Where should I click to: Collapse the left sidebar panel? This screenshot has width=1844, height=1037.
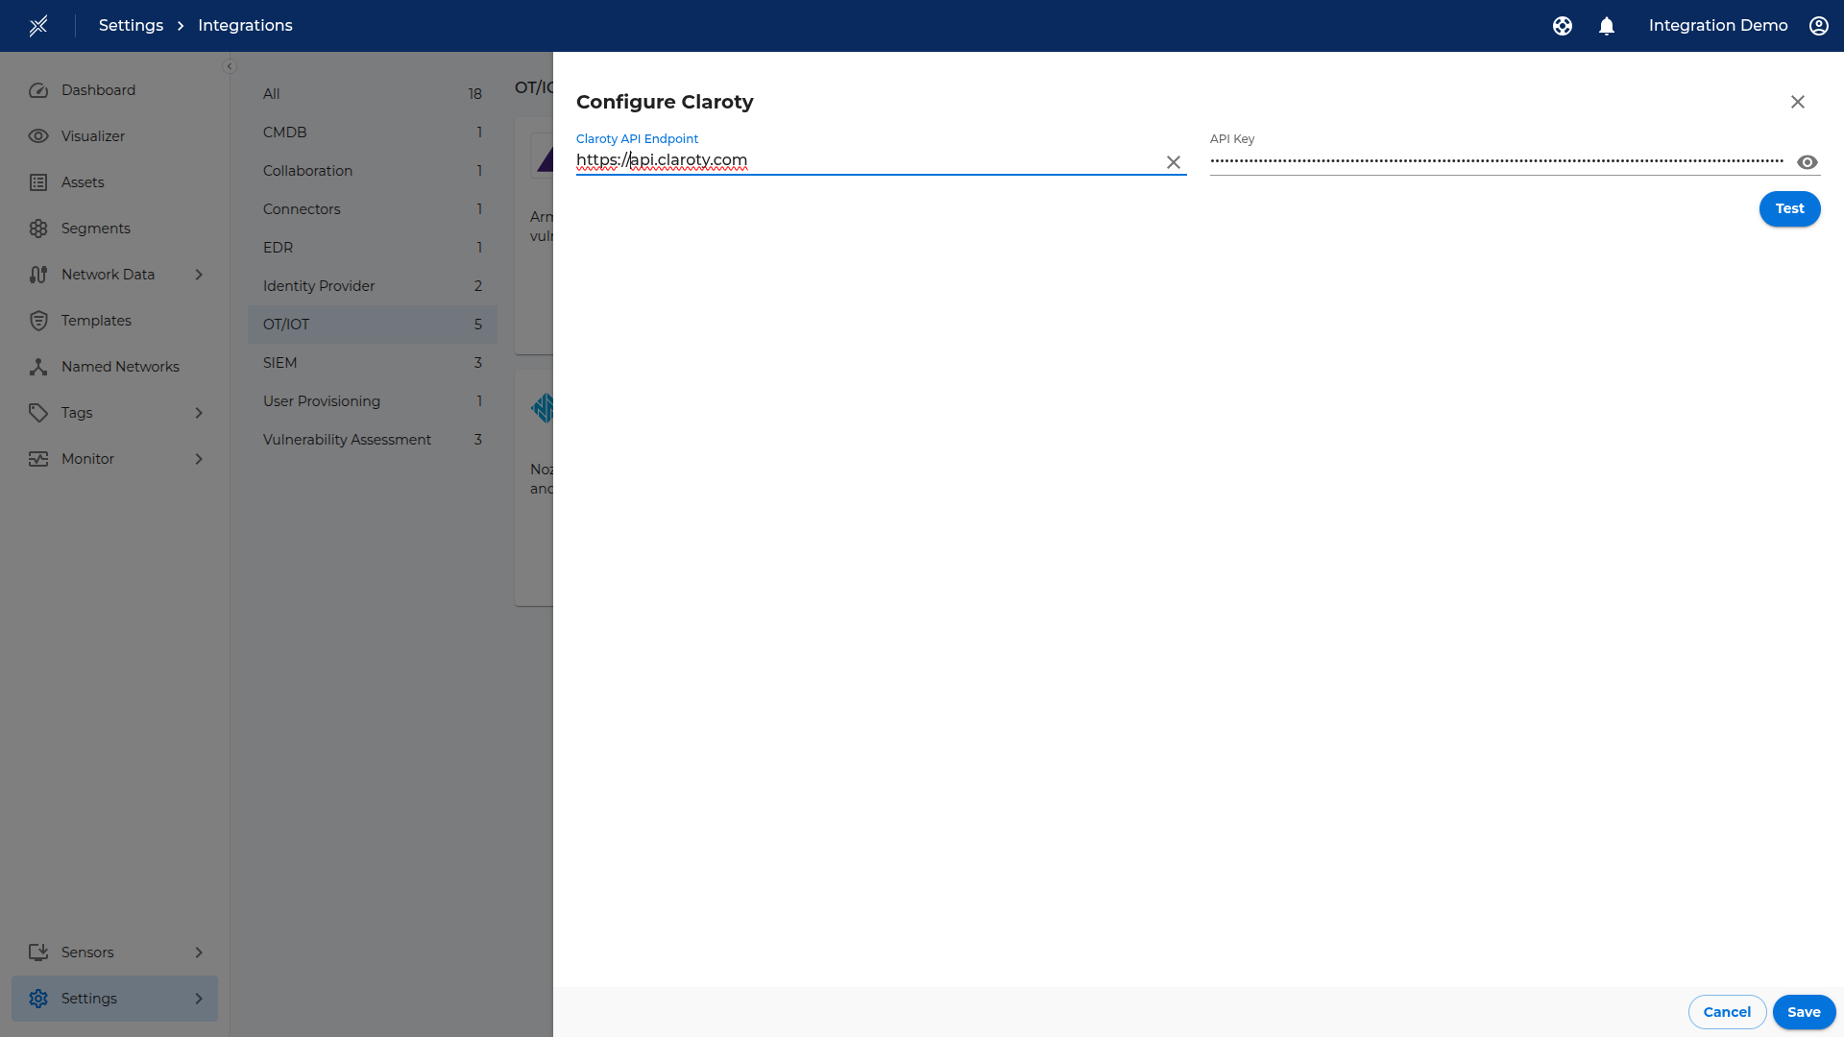230,66
